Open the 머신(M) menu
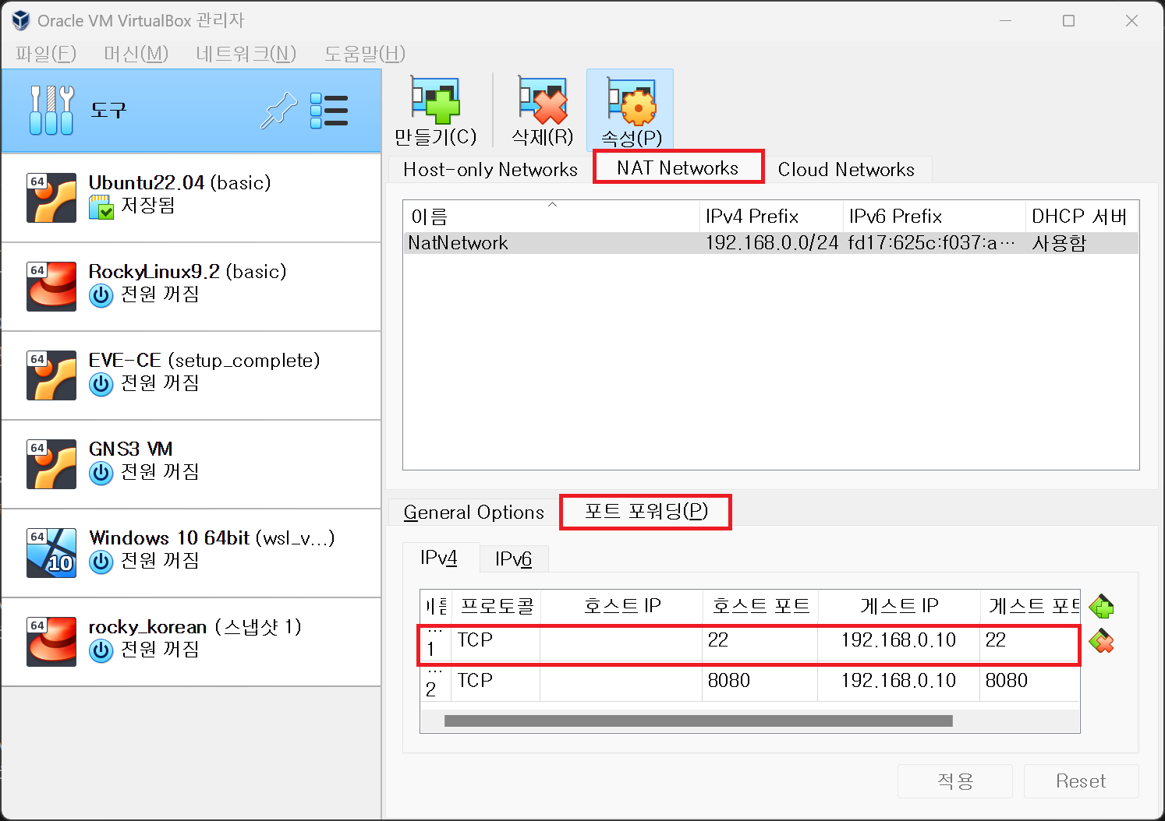Viewport: 1165px width, 821px height. 136,54
